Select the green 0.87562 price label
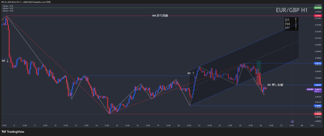This screenshot has height=136, width=324. point(318,8)
